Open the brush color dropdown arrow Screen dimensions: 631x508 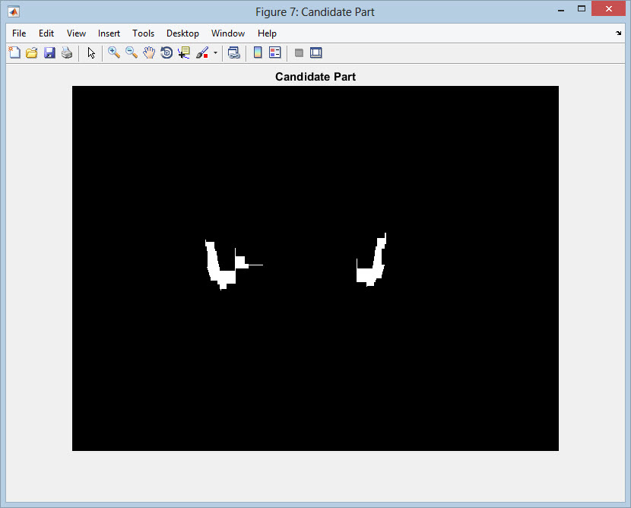[215, 52]
